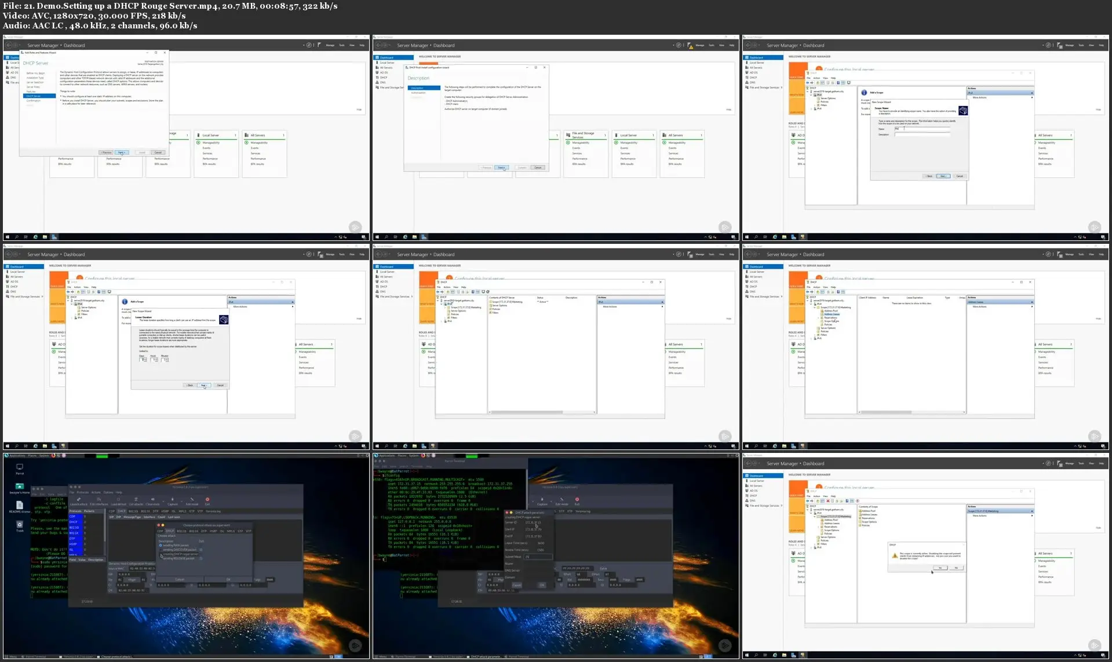Toggle DoS checkbox on the DISCOVER packet row
1112x662 pixels.
(201, 550)
